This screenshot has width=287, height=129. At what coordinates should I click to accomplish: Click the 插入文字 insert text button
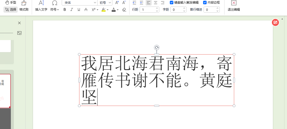pos(41,6)
